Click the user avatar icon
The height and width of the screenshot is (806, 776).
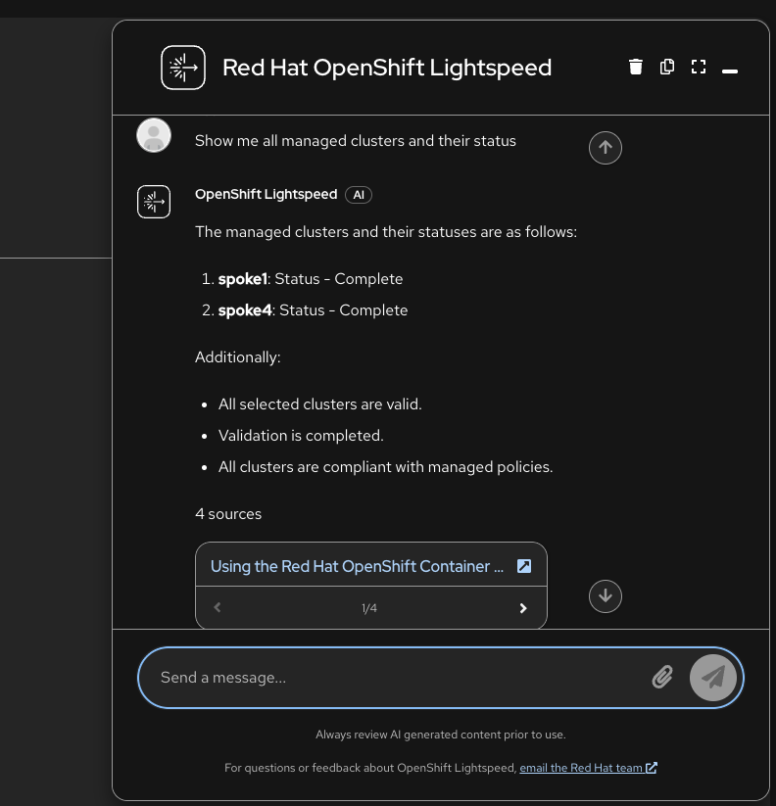(154, 136)
